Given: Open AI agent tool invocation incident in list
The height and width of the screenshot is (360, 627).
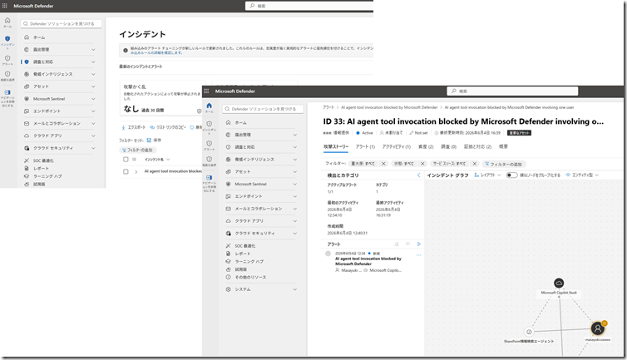Looking at the screenshot, I should click(173, 171).
